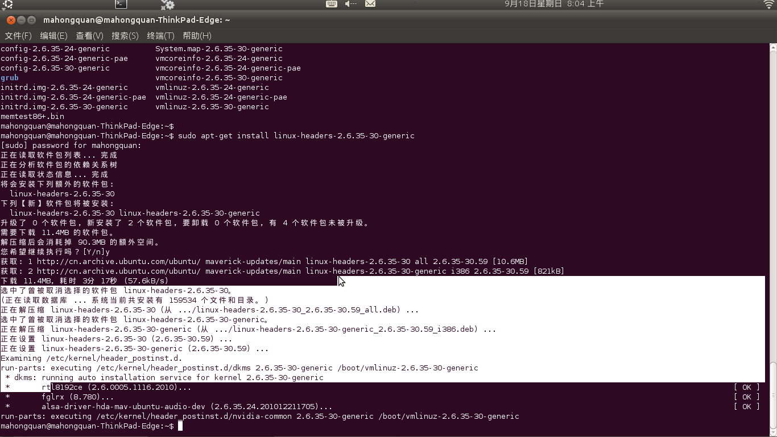Click the nvidia-common run-parts line

tap(260, 417)
